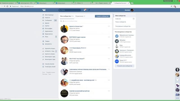Open options menu for ПАБЛИК КАЗАХСКИЙ БАУЫРСАК

pos(109,91)
